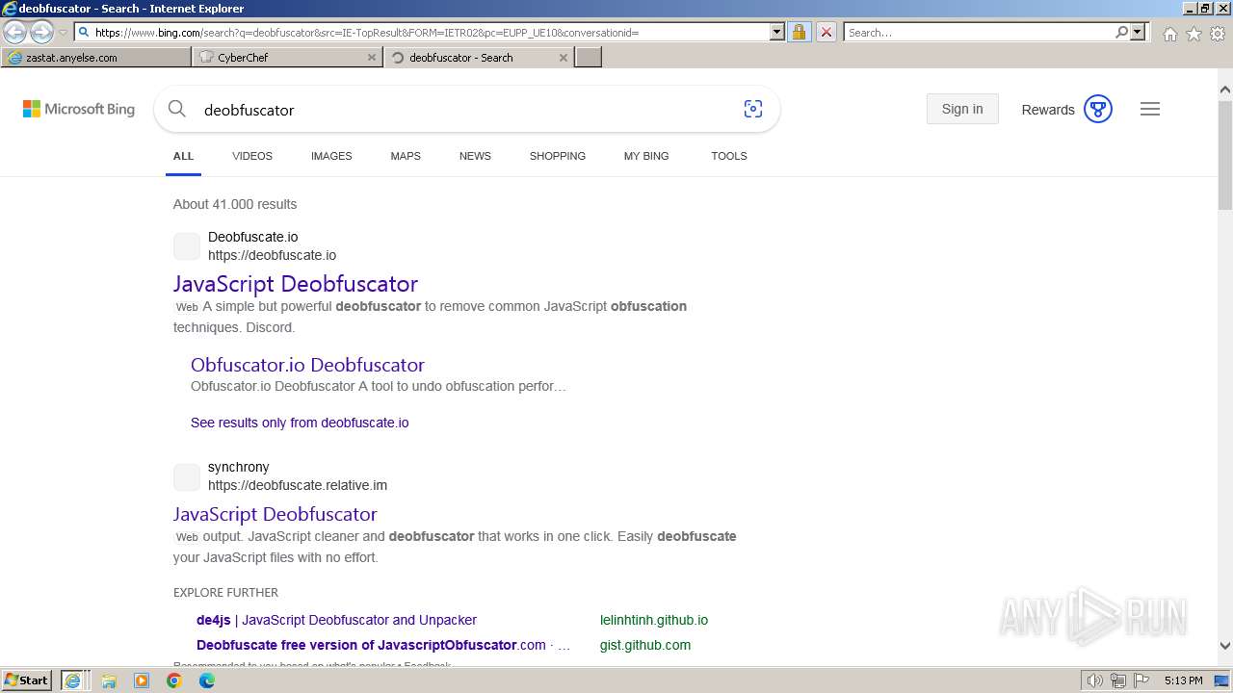The image size is (1233, 693).
Task: Switch to MAPS results
Action: pos(406,156)
